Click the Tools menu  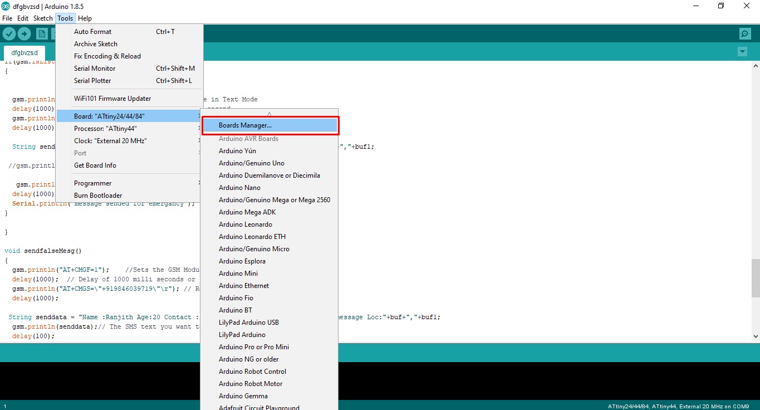[65, 18]
